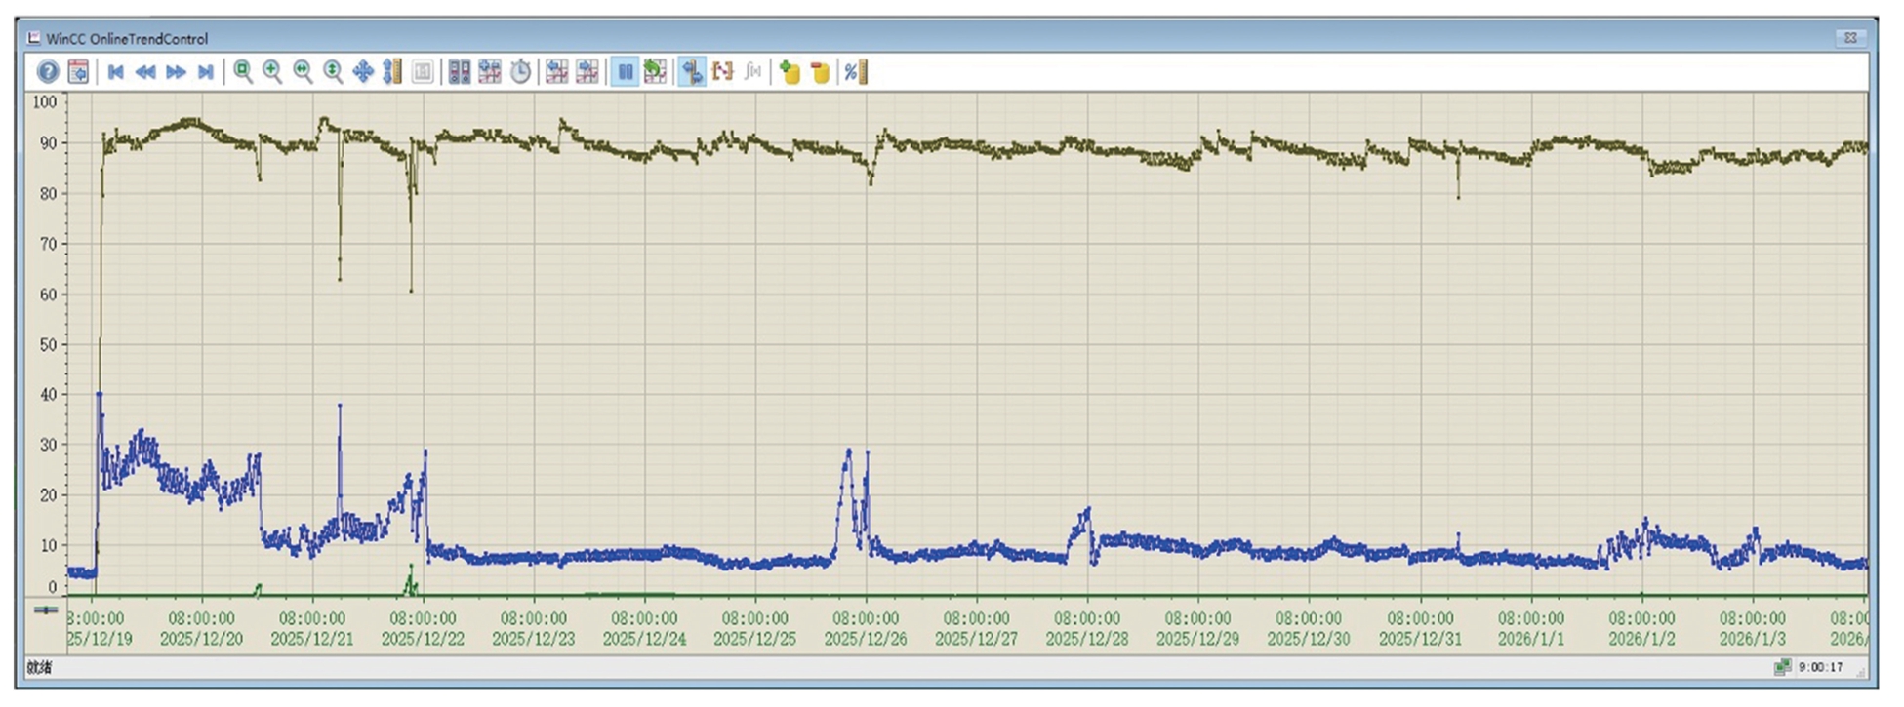
Task: Jump to the first data record
Action: [x=115, y=71]
